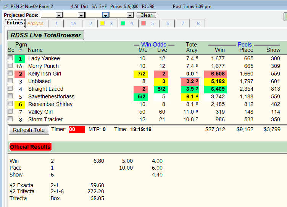This screenshot has height=207, width=287.
Task: Click Savethebestforlass Tote Xray 6.1
Action: (x=190, y=97)
